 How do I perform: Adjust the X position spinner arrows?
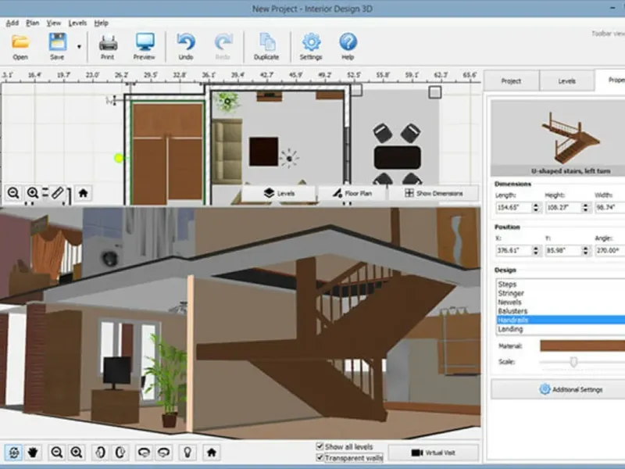pos(536,251)
